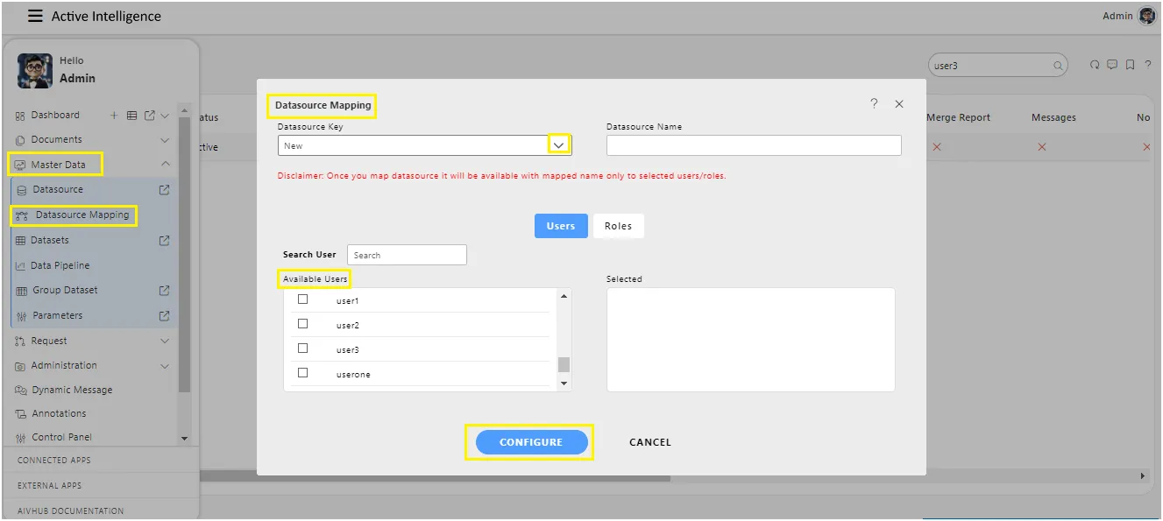Switch to the Roles tab

point(618,226)
